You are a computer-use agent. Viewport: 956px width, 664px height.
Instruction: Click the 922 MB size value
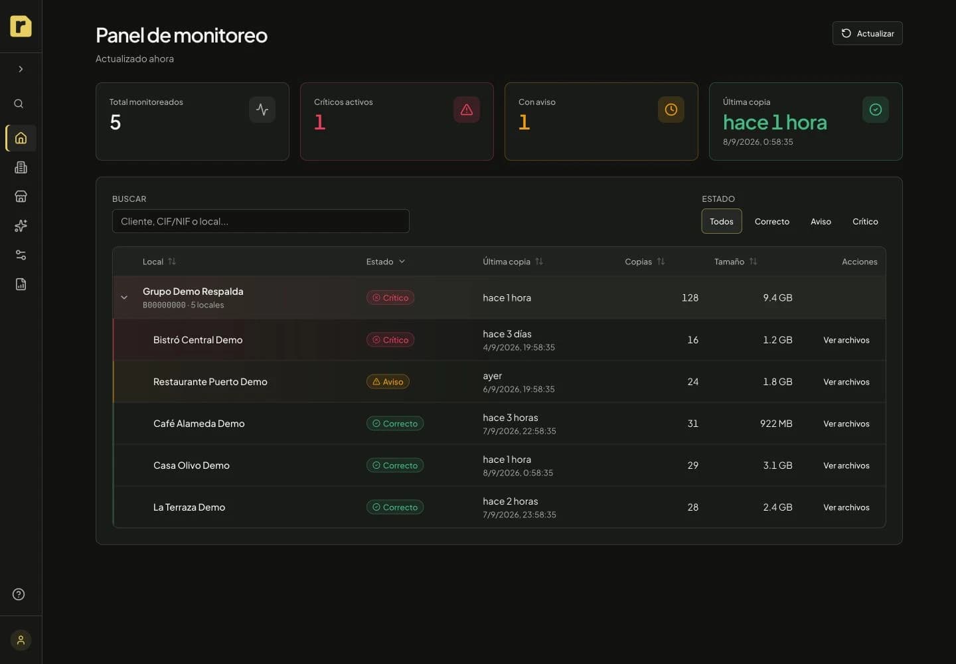pos(776,424)
